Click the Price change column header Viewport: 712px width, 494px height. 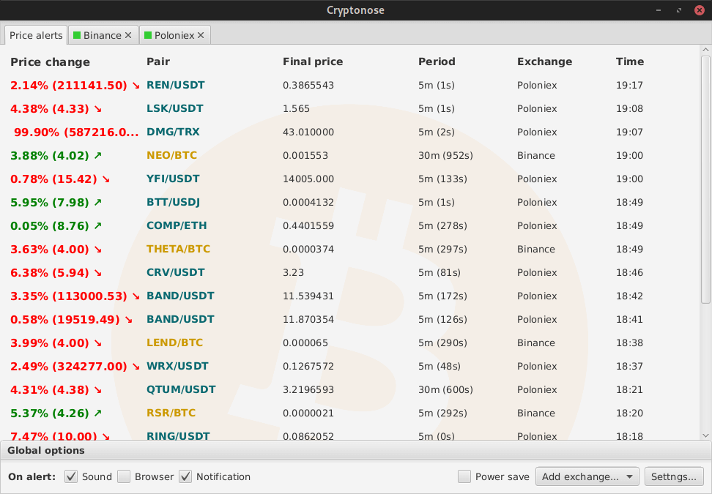50,62
